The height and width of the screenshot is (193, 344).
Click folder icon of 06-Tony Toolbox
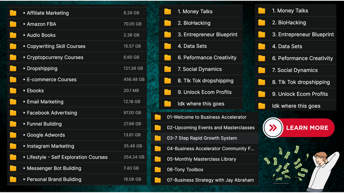tap(158, 169)
